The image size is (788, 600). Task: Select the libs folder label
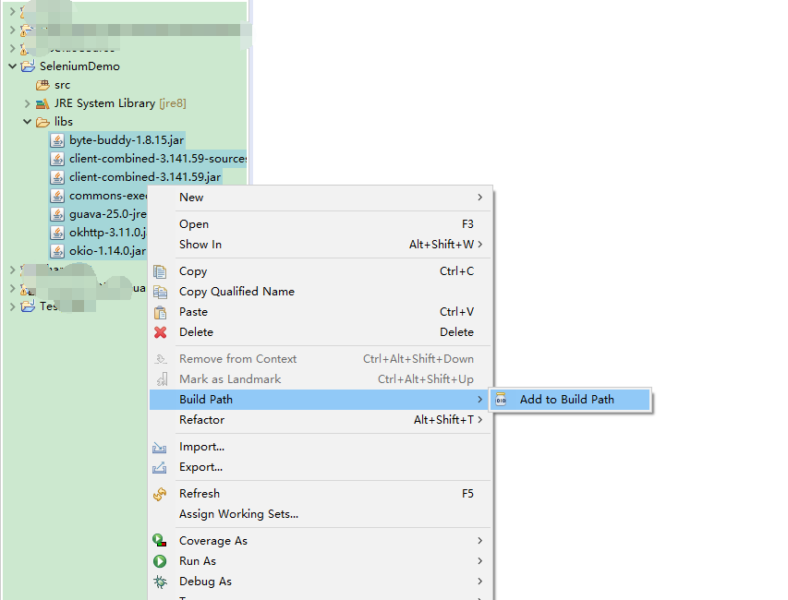pos(64,122)
